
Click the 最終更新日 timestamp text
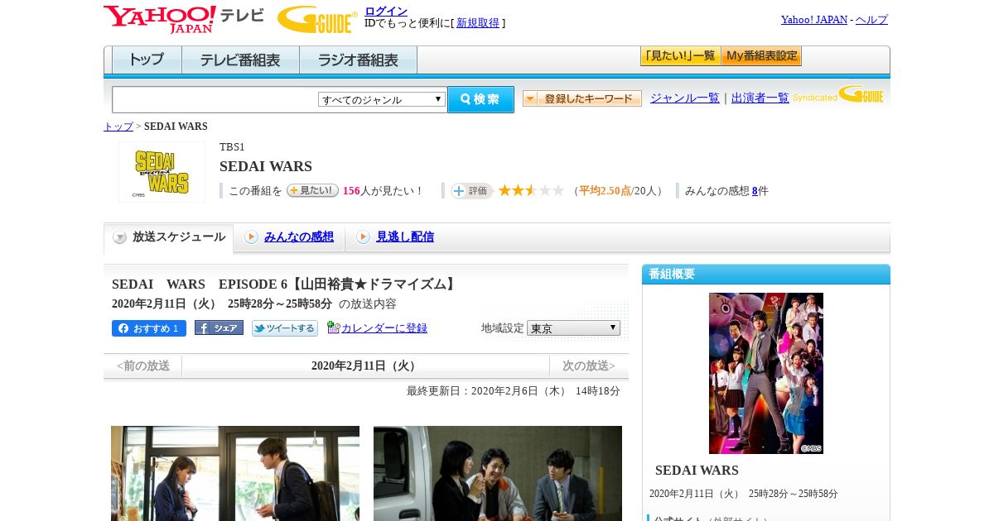click(x=514, y=391)
